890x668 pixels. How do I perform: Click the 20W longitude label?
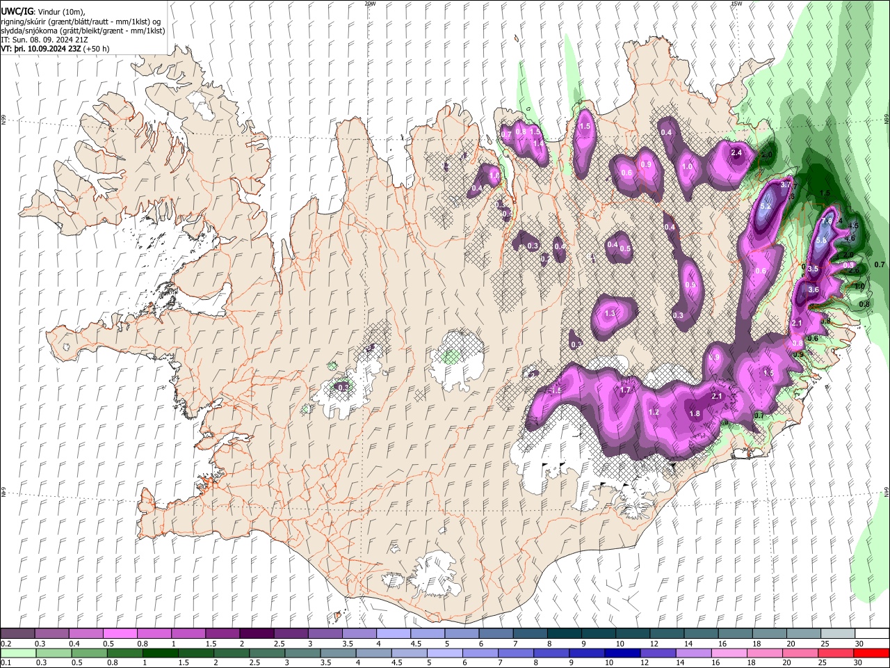coord(370,3)
